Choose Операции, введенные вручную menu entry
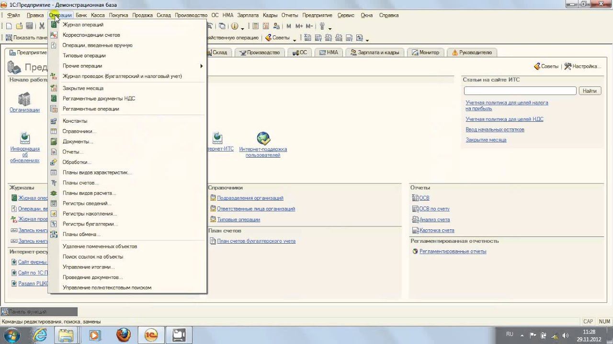Screen dimensions: 613x344 click(x=127, y=45)
